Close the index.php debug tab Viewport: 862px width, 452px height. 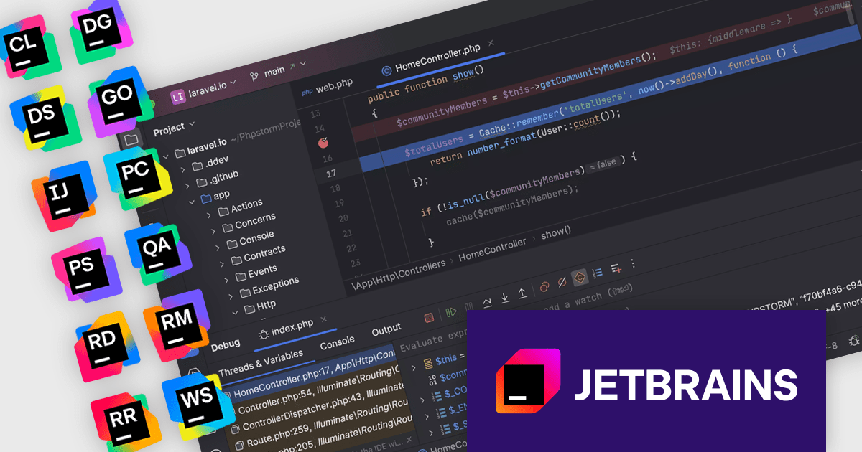[325, 318]
